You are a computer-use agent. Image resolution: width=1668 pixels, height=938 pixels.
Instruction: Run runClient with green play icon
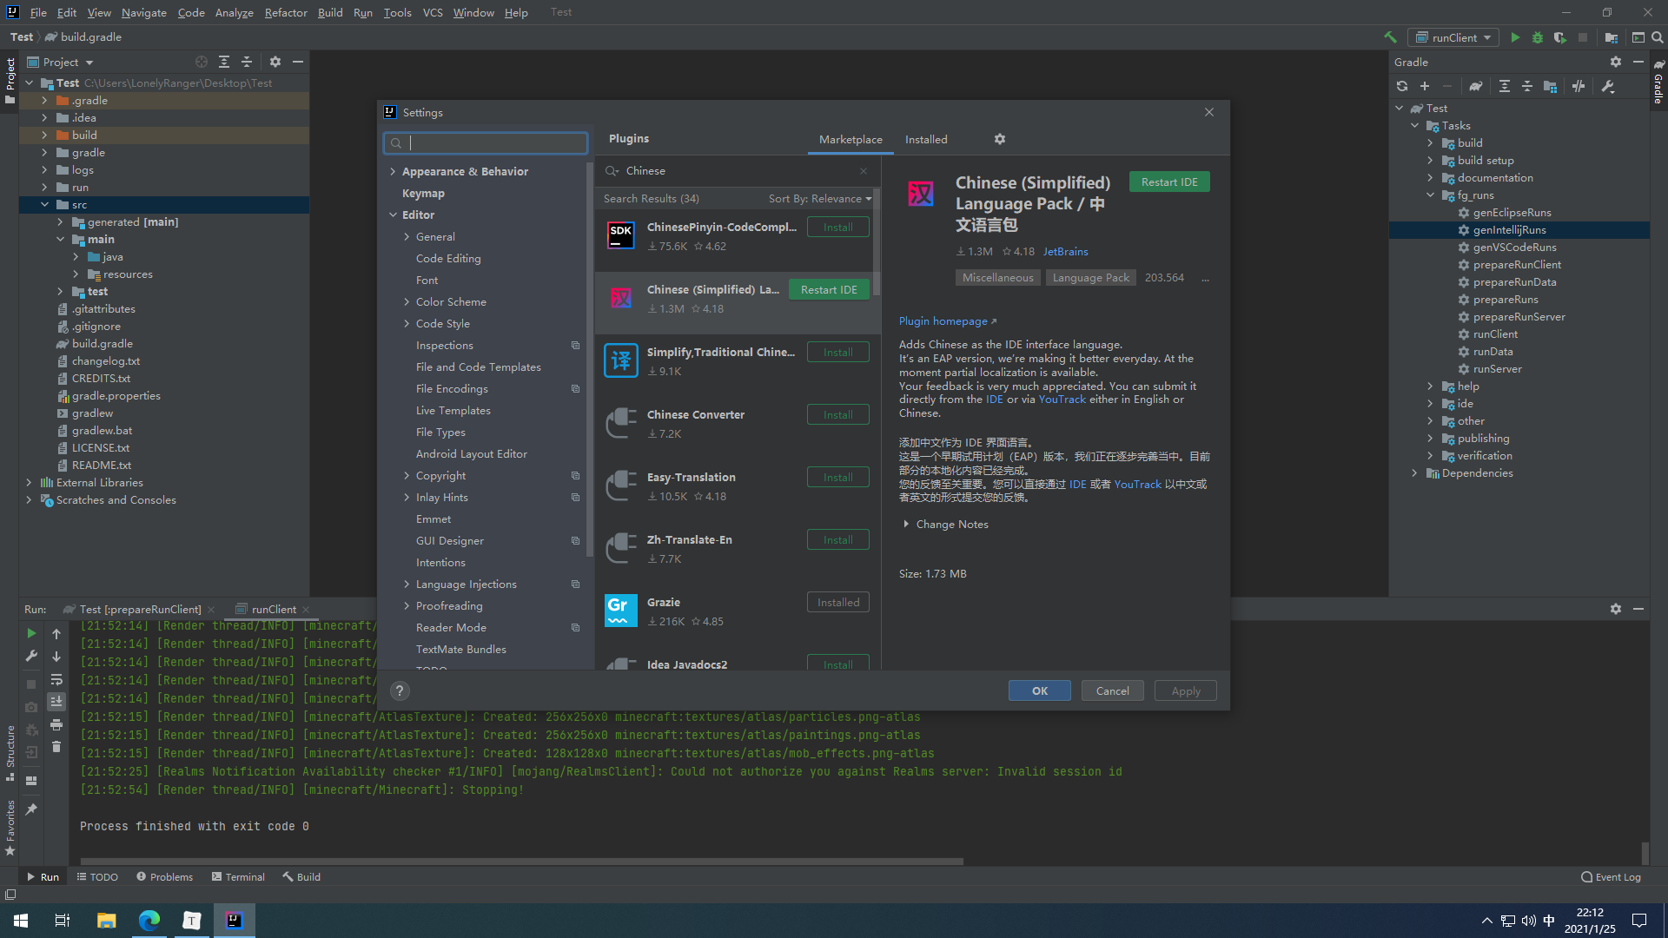pos(1515,37)
